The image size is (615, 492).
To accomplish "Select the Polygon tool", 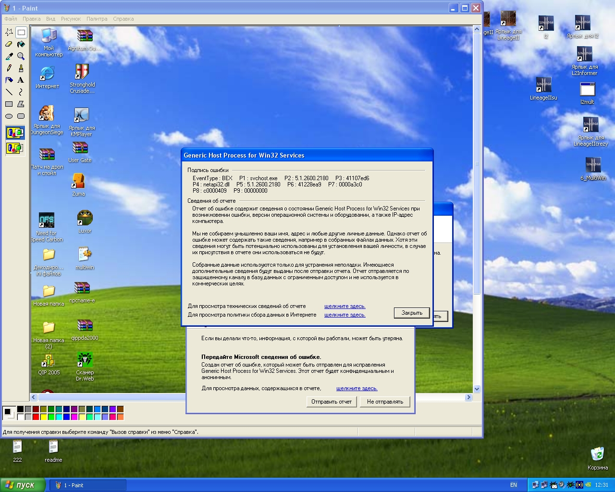I will (x=21, y=104).
